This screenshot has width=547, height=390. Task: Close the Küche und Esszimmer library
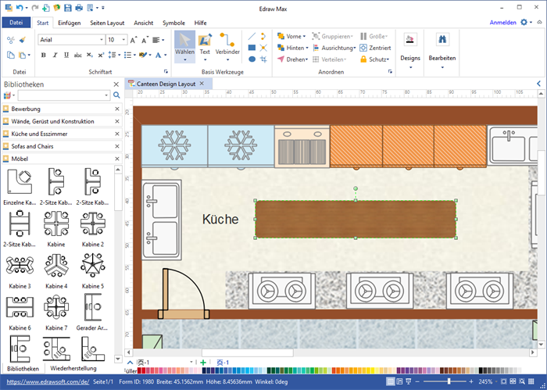[117, 134]
